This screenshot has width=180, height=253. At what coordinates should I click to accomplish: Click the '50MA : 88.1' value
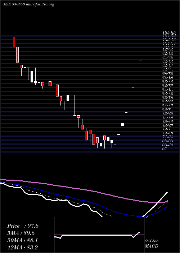click(22, 240)
